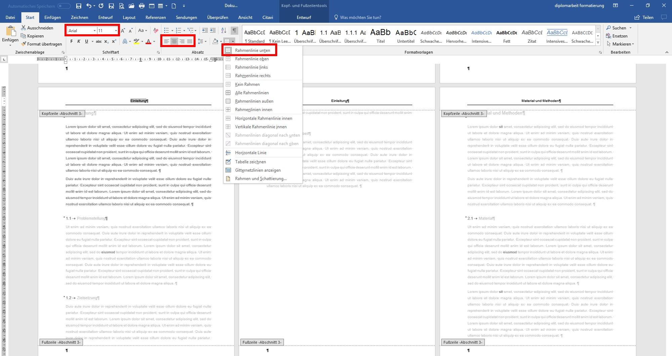Open the Arial font name dropdown

coord(95,31)
